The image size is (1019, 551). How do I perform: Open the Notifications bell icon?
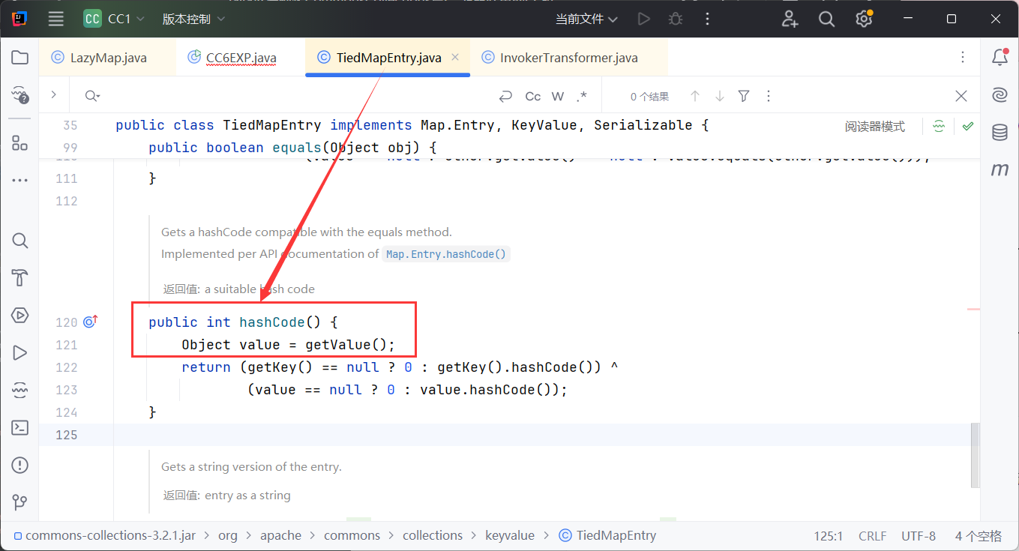(x=1000, y=58)
